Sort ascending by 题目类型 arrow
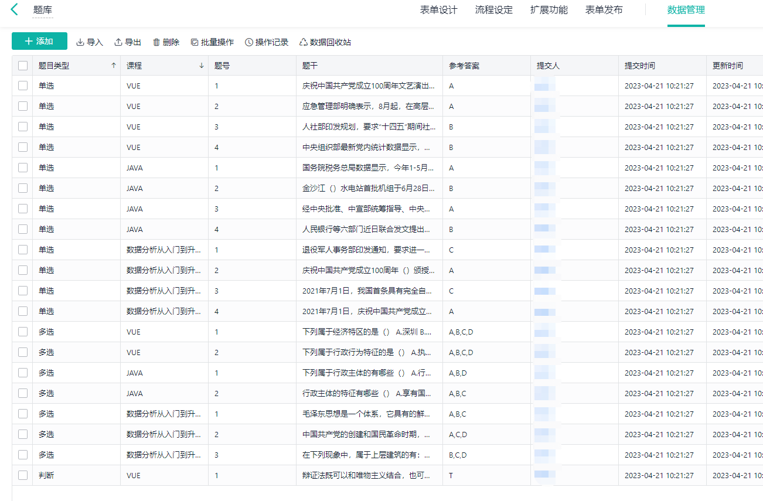Viewport: 763px width, 501px height. tap(114, 66)
